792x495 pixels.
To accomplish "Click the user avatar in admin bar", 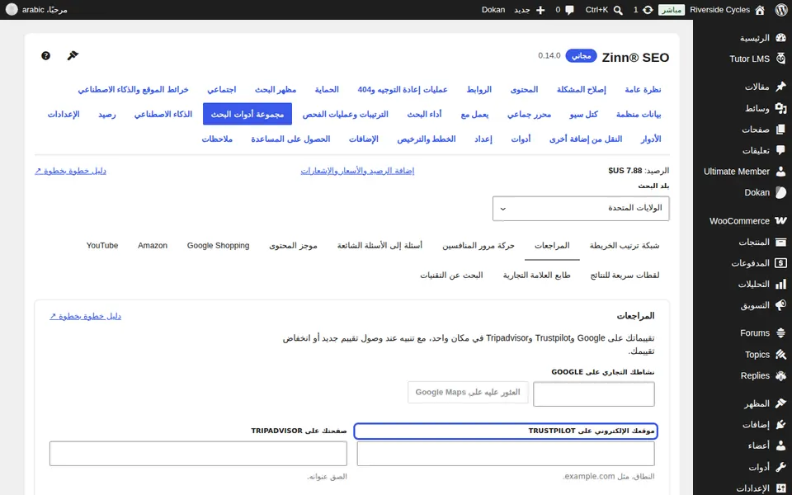I will pyautogui.click(x=11, y=10).
